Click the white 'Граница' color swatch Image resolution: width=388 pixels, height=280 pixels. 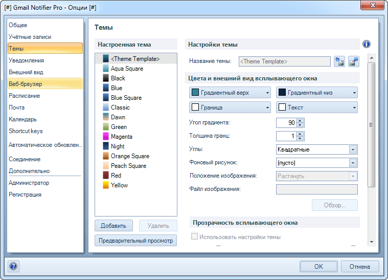click(x=195, y=107)
